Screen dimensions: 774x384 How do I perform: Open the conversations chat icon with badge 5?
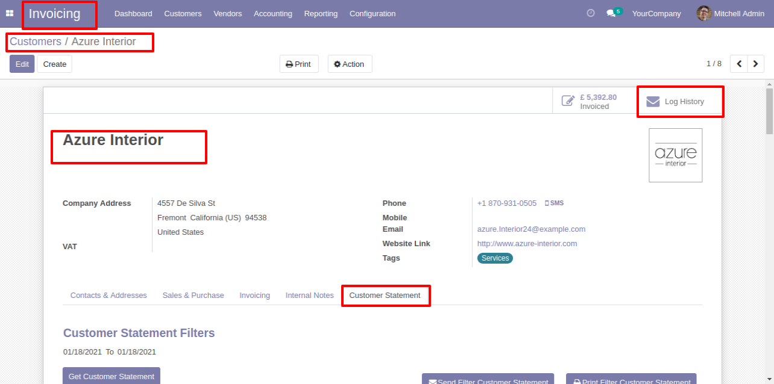click(614, 13)
